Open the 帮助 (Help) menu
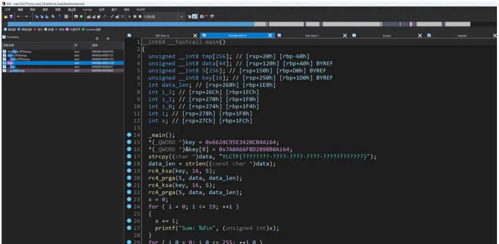This screenshot has height=244, width=499. 126,10
